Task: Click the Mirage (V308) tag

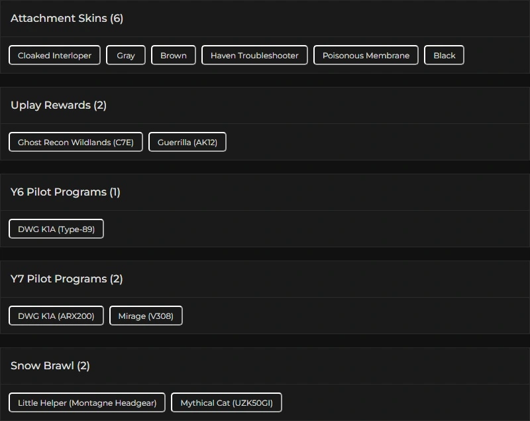Action: point(146,316)
